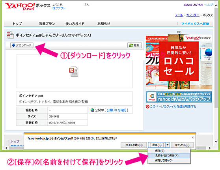Click the page title ポインセチア.pdf(しゃんでり～さんのマイボックス)

tap(54, 35)
